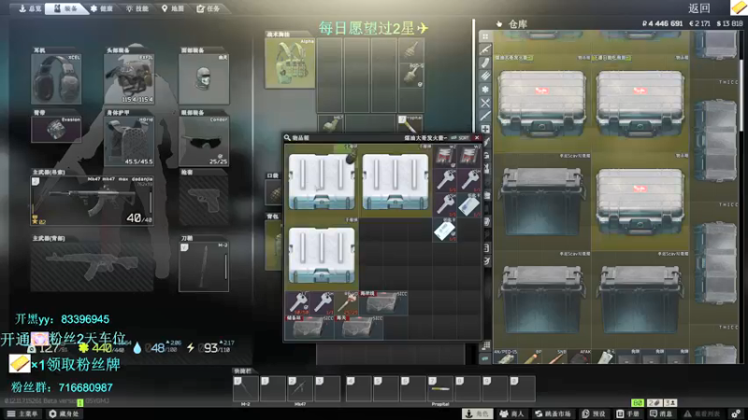This screenshot has height=420, width=748.
Task: Select the M-2 knife in scabbard slot
Action: (204, 267)
